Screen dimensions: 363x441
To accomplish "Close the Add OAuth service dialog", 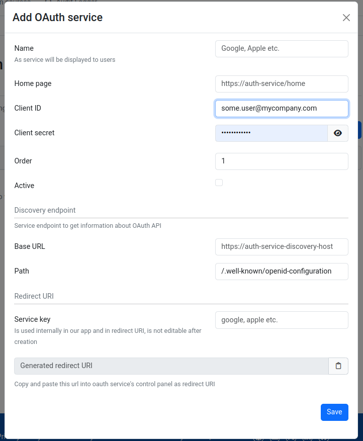I will (x=346, y=18).
